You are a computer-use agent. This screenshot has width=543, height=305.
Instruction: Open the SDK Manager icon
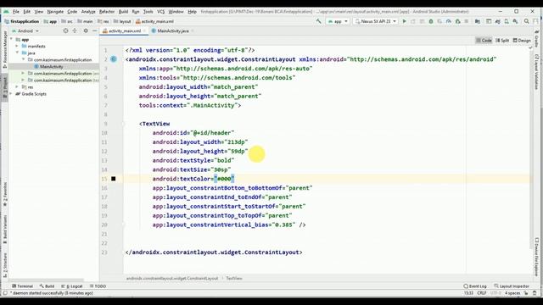[515, 21]
